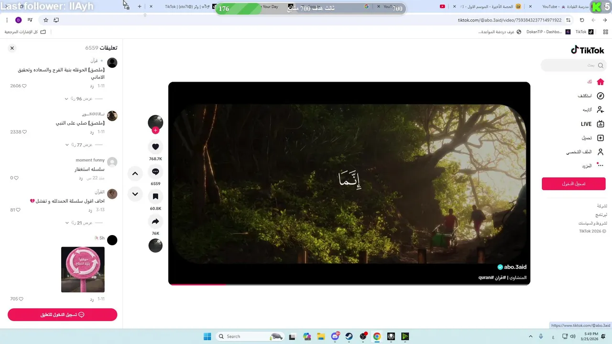
Task: Like the video with the heart icon
Action: (155, 147)
